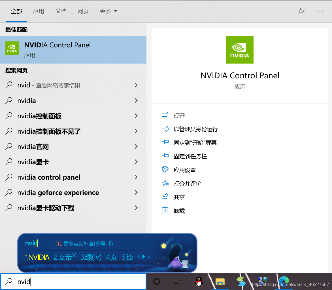Click the green-blue arrow app in taskbar
This screenshot has width=332, height=290.
click(x=241, y=281)
